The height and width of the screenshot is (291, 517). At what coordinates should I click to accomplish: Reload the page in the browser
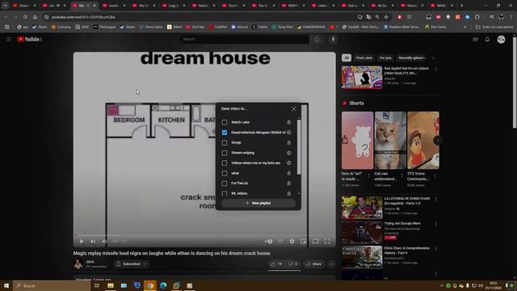point(25,17)
